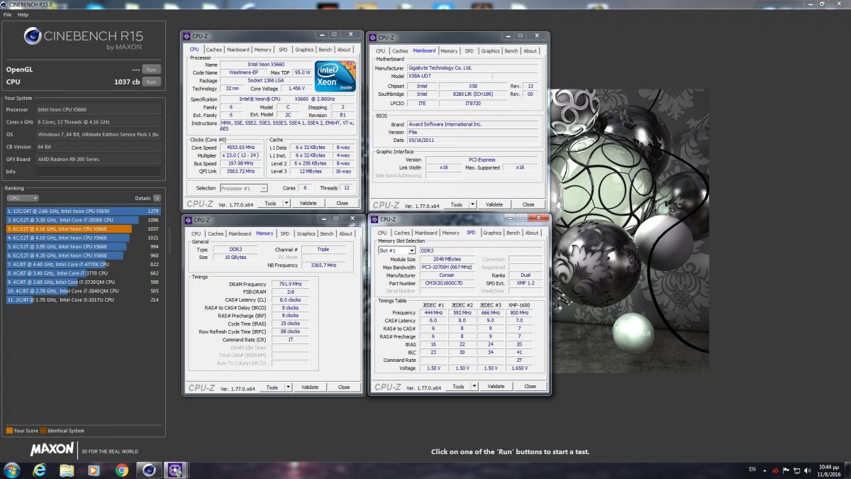Screen dimensions: 851x479
Task: Select ranking row i7-3930K CPU 1096
Action: pos(84,220)
